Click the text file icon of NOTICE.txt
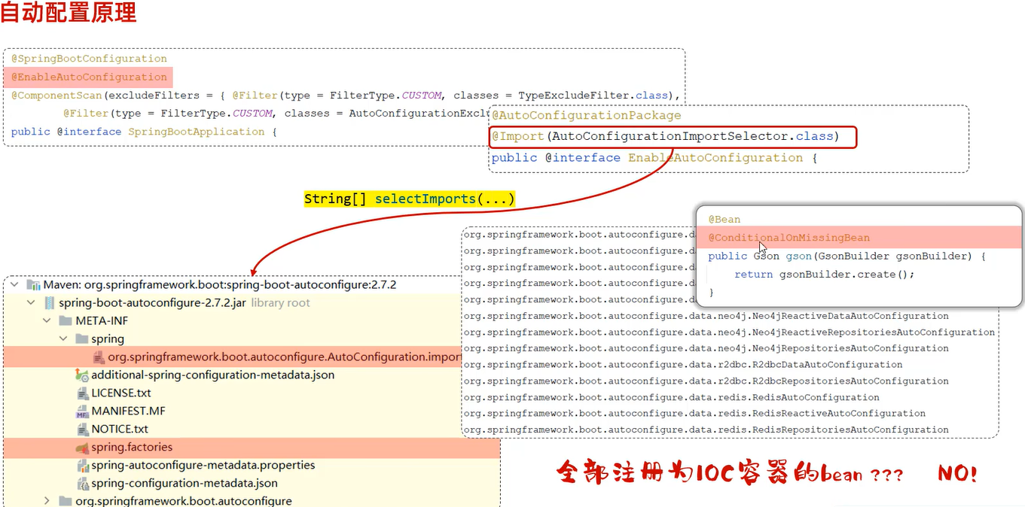 [83, 430]
